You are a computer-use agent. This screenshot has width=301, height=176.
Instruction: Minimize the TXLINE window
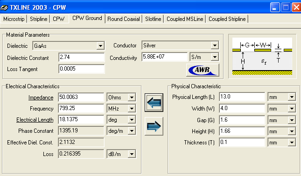click(x=275, y=7)
